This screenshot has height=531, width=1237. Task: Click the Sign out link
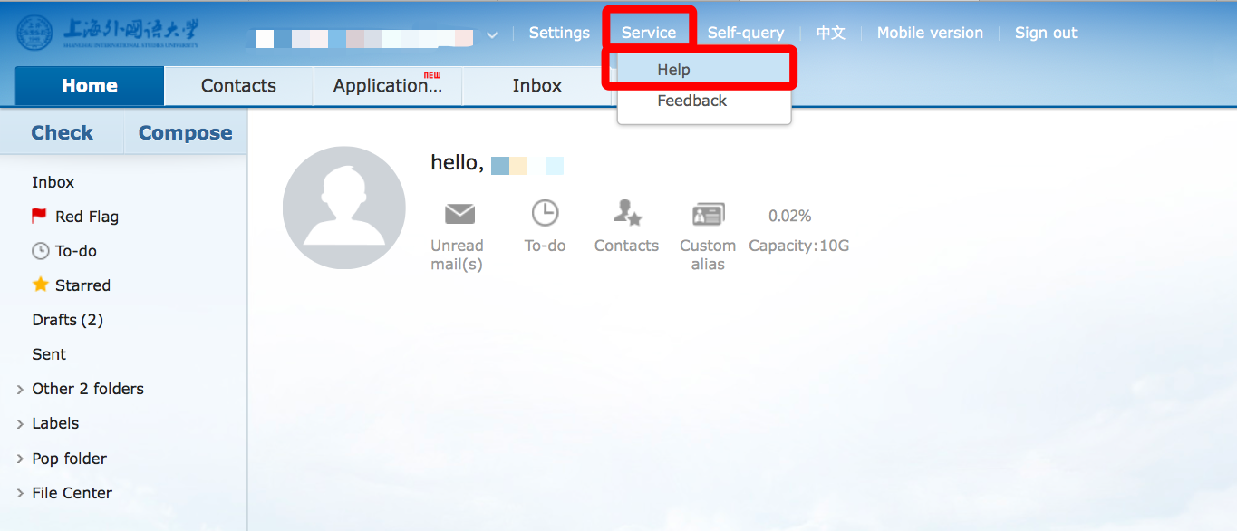[x=1046, y=33]
